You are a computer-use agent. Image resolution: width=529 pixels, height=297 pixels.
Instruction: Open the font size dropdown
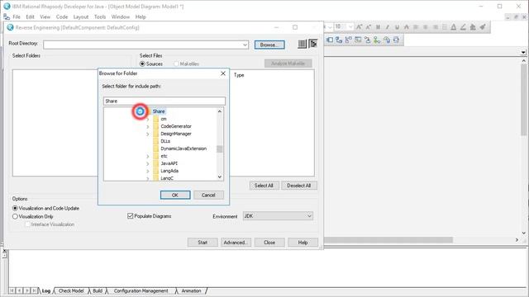click(350, 27)
